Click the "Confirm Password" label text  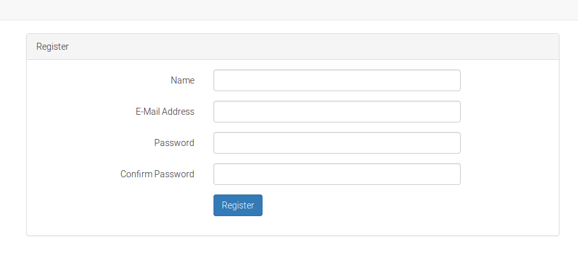157,174
